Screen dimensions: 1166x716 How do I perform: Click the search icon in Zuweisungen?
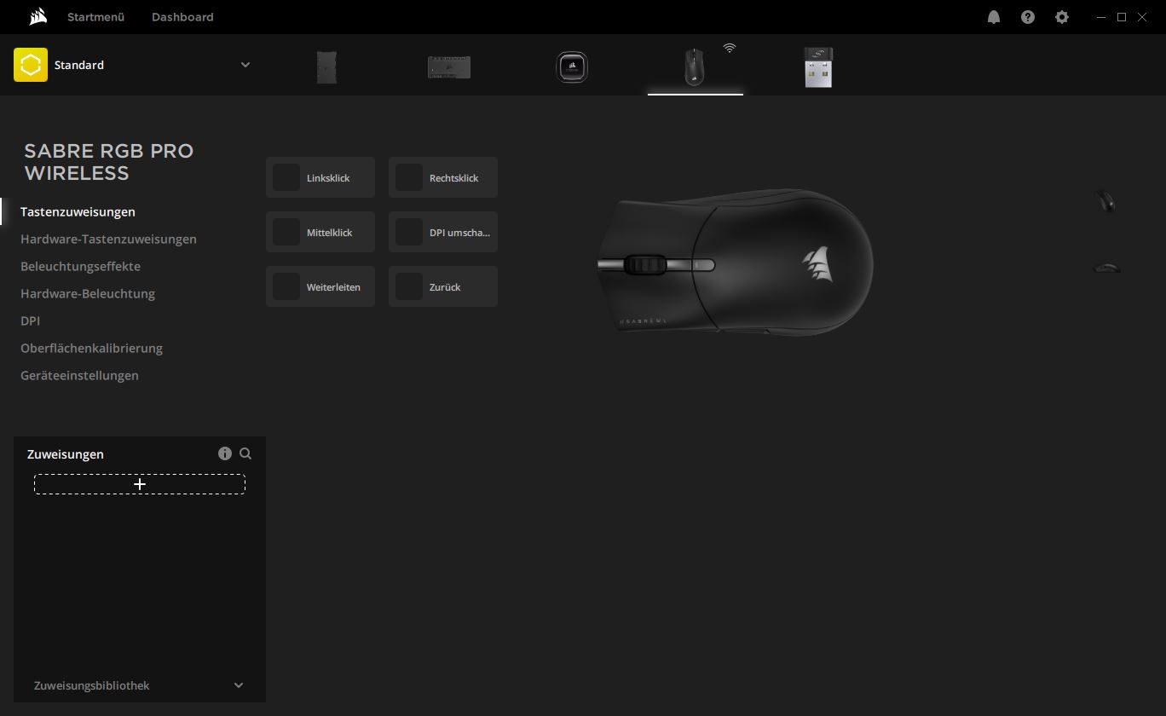245,453
